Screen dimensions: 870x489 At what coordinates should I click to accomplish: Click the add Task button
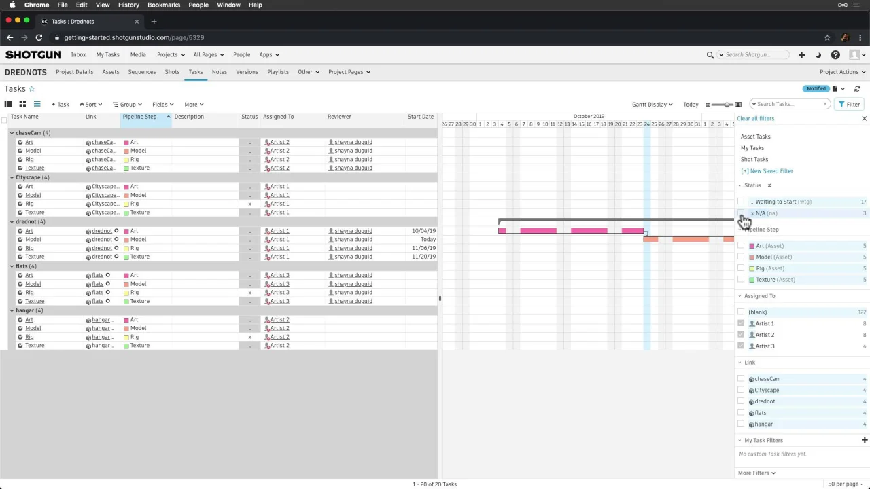[60, 105]
